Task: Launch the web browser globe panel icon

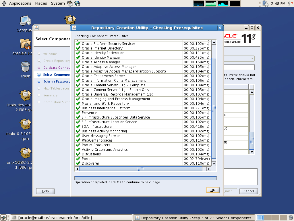Action: 77,3
